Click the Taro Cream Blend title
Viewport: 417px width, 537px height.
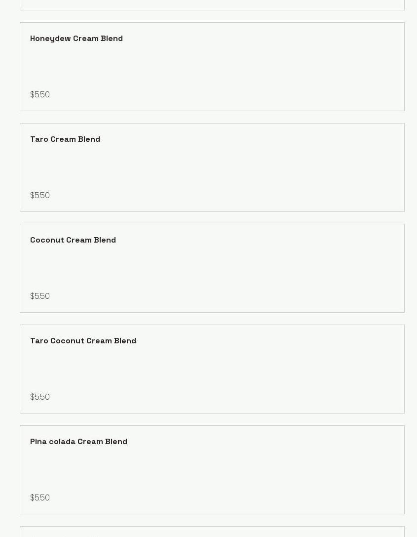65,139
